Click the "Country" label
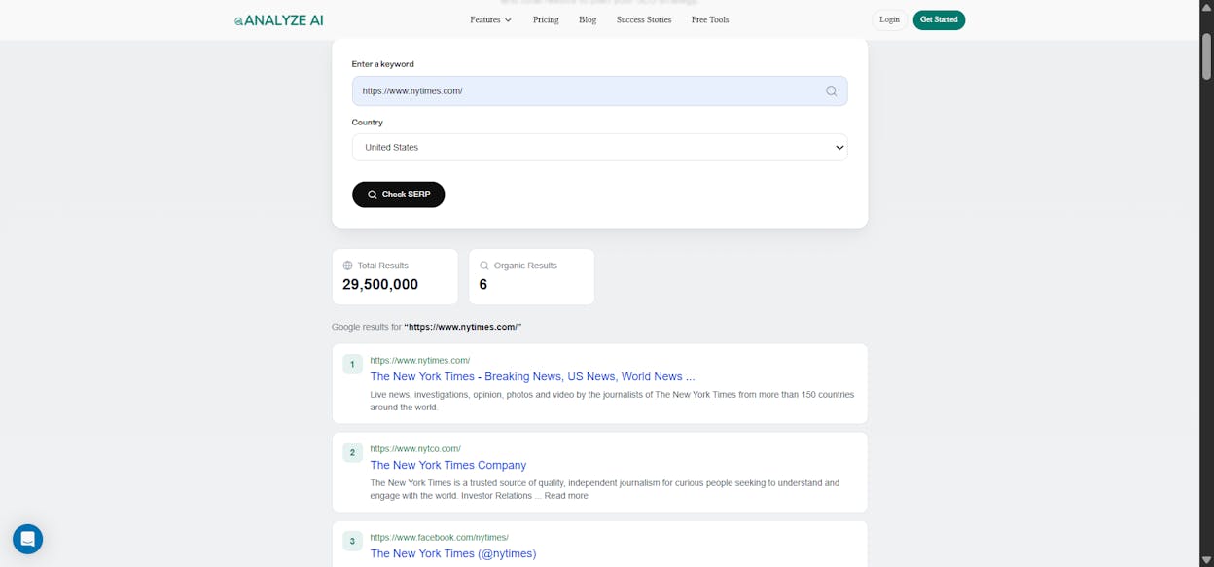 pos(367,123)
